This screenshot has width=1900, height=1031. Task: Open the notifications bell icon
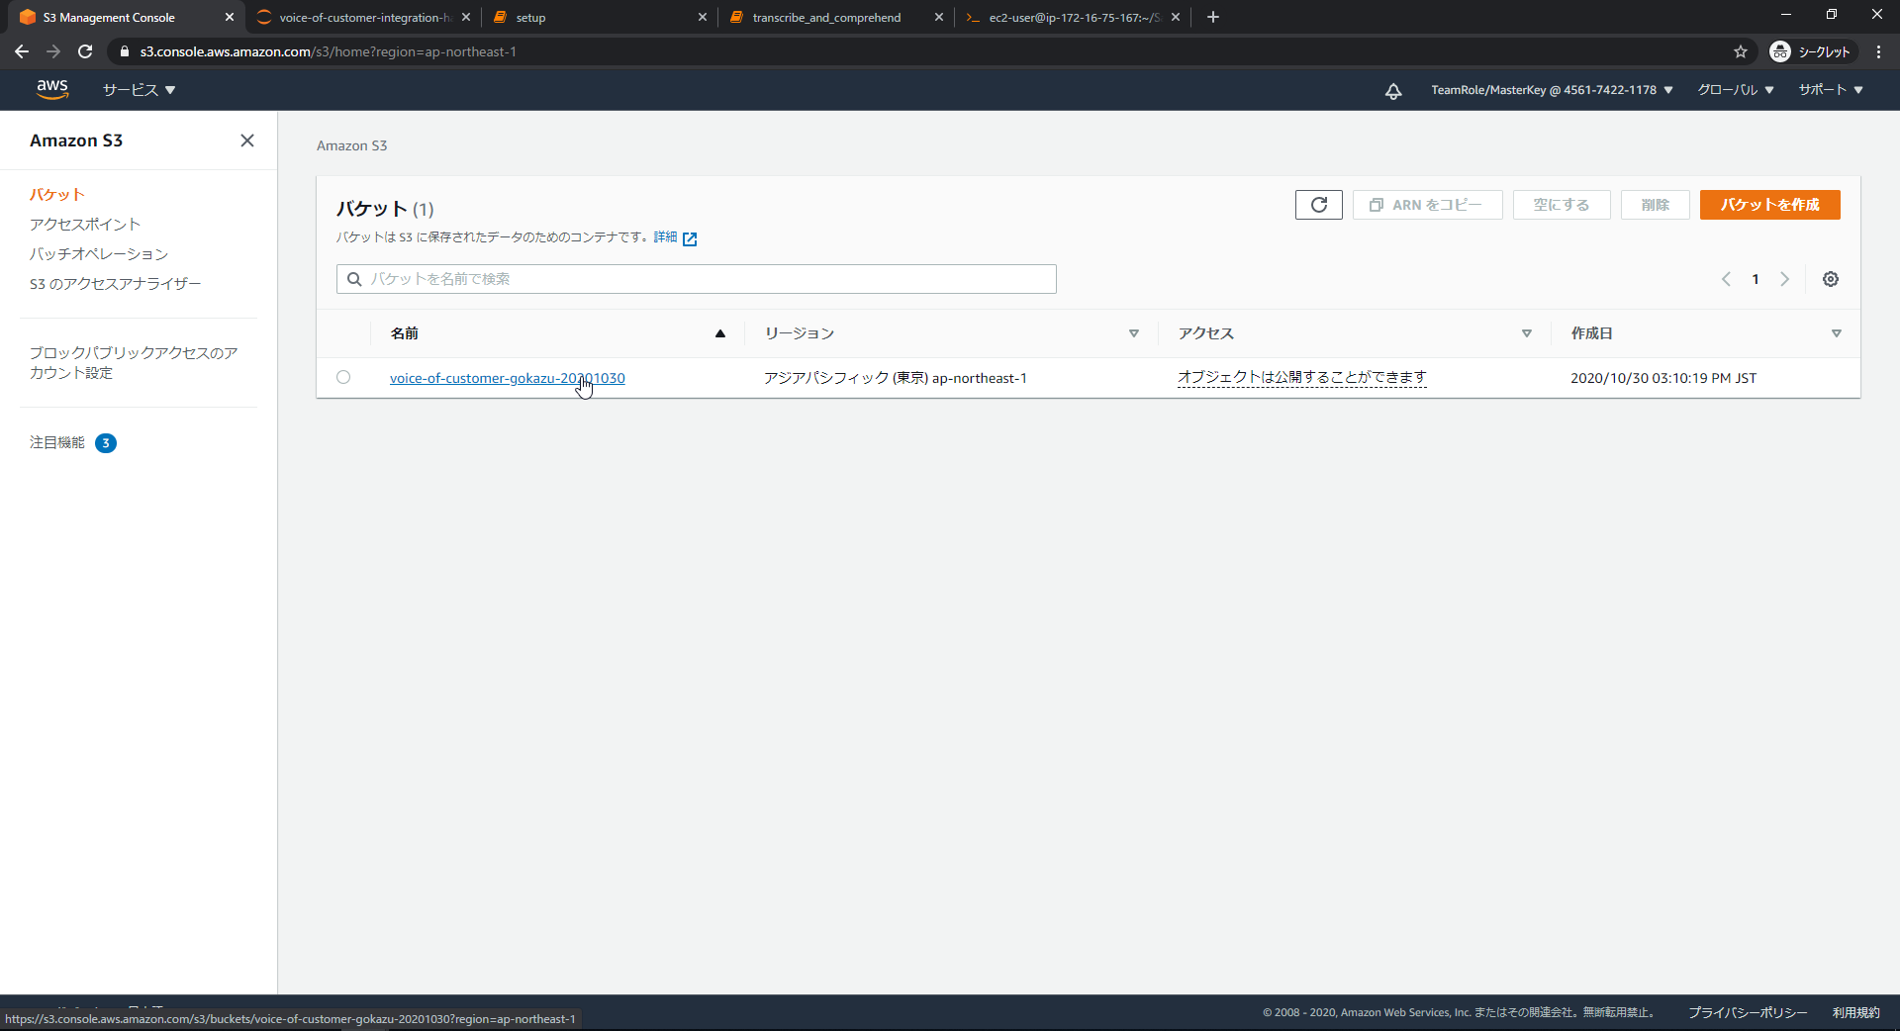coord(1393,91)
